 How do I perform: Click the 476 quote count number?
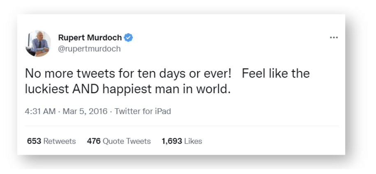coord(94,141)
